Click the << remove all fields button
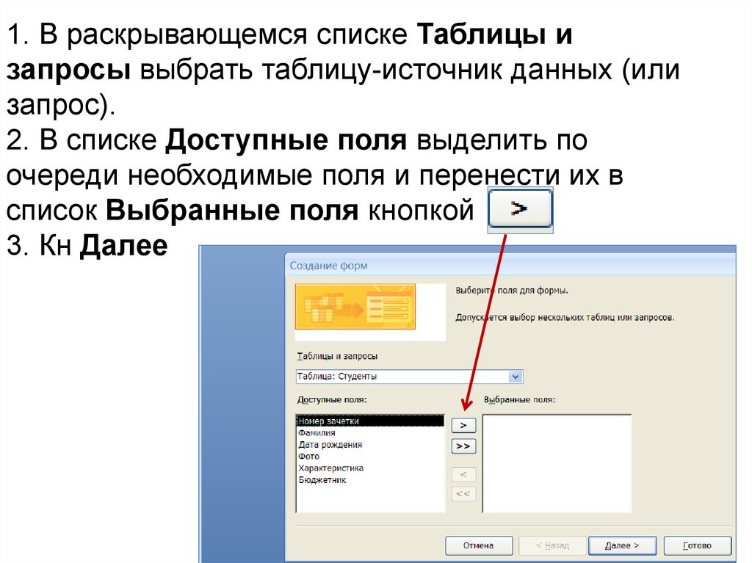The width and height of the screenshot is (752, 563). click(x=463, y=493)
